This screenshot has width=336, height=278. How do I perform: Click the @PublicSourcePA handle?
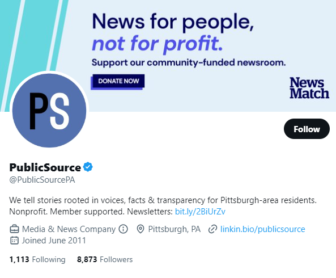42,180
